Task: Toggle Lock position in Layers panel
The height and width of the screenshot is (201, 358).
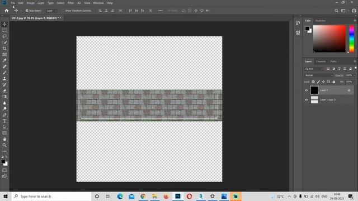Action: point(323,82)
